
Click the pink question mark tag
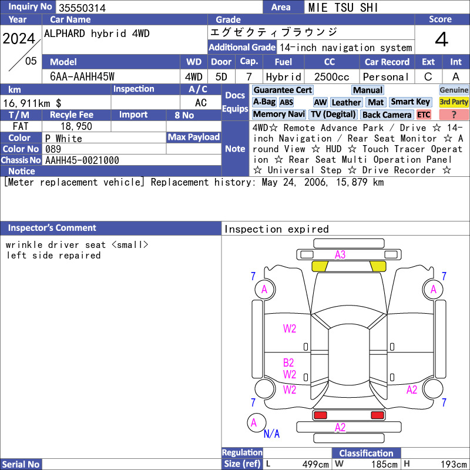(x=454, y=115)
